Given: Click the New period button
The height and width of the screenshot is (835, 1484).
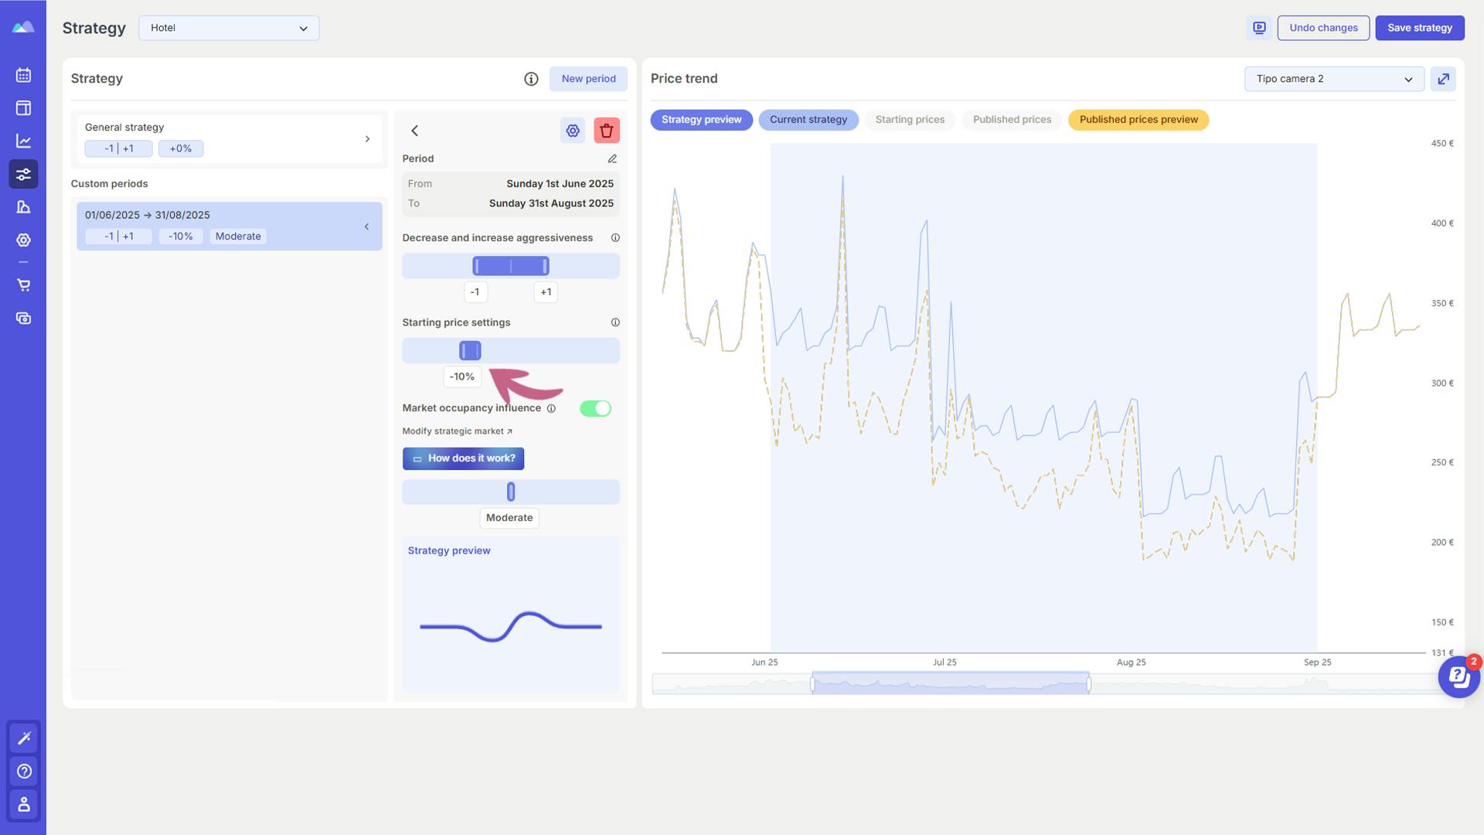Looking at the screenshot, I should click(x=588, y=79).
